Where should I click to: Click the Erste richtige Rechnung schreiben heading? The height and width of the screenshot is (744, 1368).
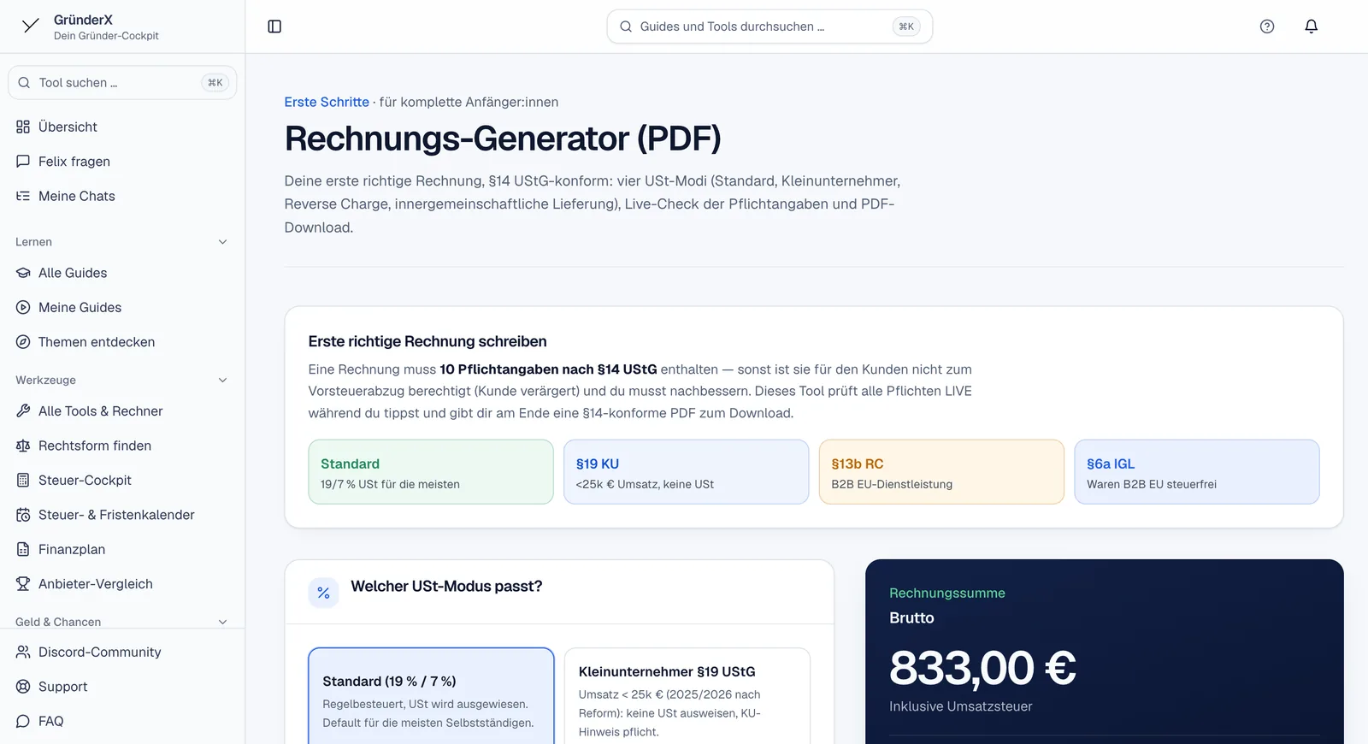tap(427, 341)
